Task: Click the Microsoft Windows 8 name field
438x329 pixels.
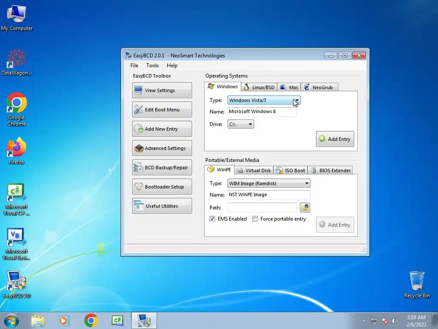Action: point(262,112)
